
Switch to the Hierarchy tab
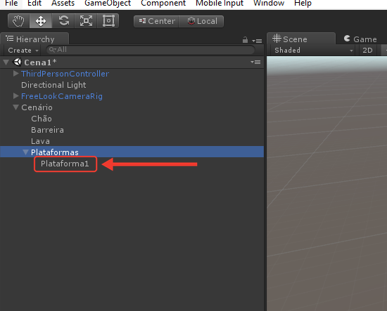(34, 39)
